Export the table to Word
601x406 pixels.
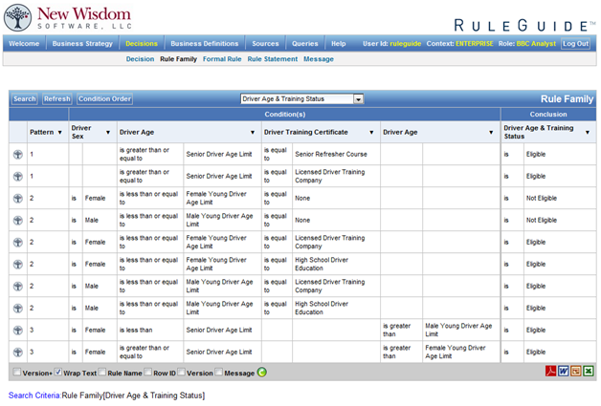pos(563,371)
